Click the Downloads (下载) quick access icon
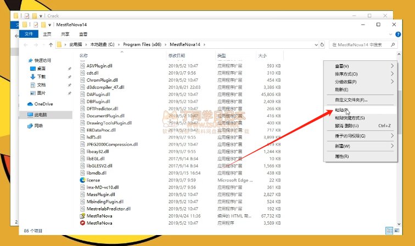This screenshot has height=246, width=415. [x=33, y=77]
